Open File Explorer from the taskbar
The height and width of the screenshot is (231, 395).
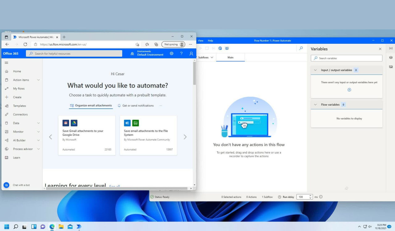(x=61, y=227)
